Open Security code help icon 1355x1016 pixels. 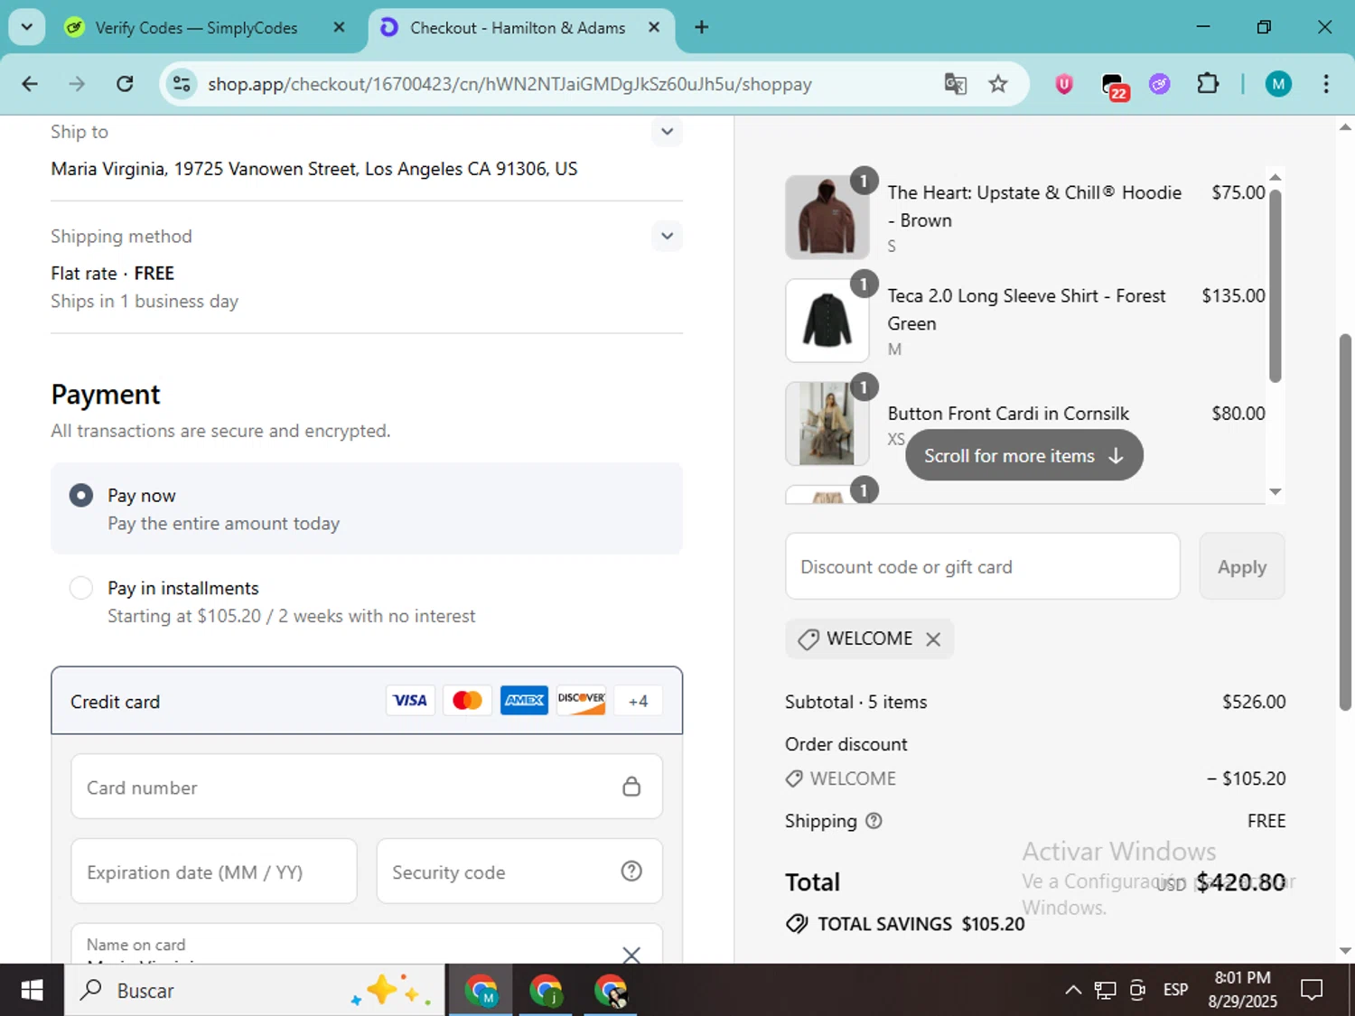(631, 872)
